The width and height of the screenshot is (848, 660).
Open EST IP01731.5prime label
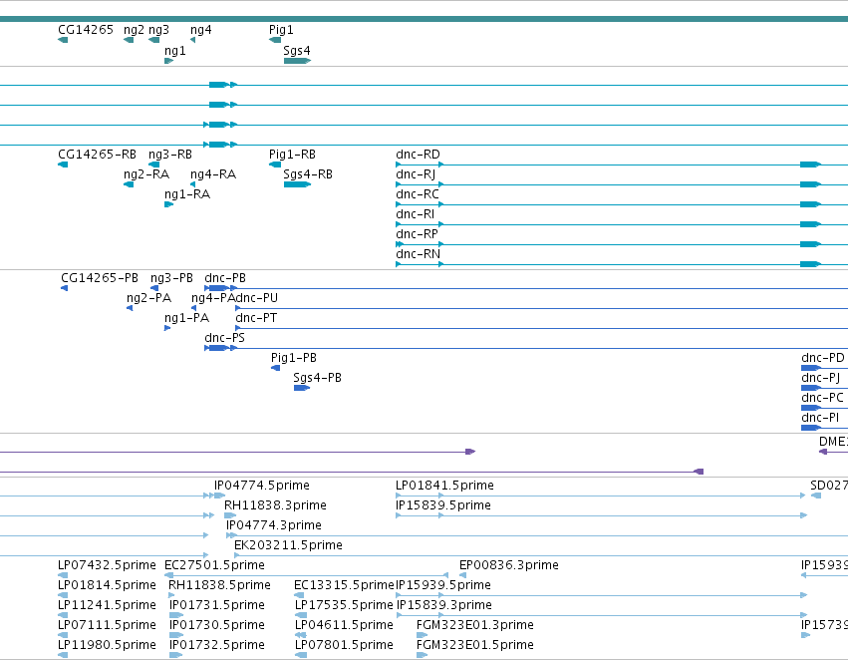217,606
